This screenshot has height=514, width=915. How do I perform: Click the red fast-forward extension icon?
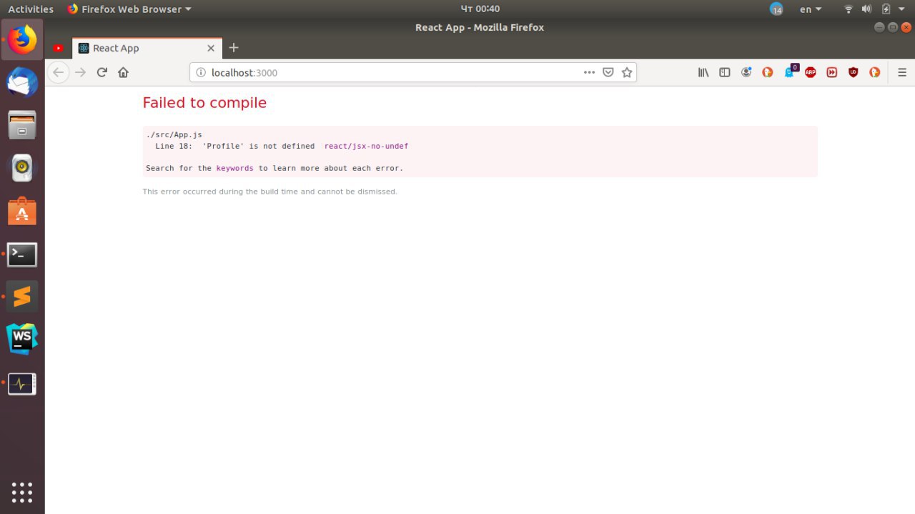point(832,72)
